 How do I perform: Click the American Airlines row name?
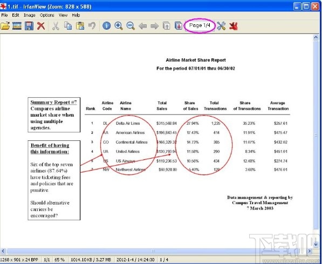pyautogui.click(x=130, y=133)
